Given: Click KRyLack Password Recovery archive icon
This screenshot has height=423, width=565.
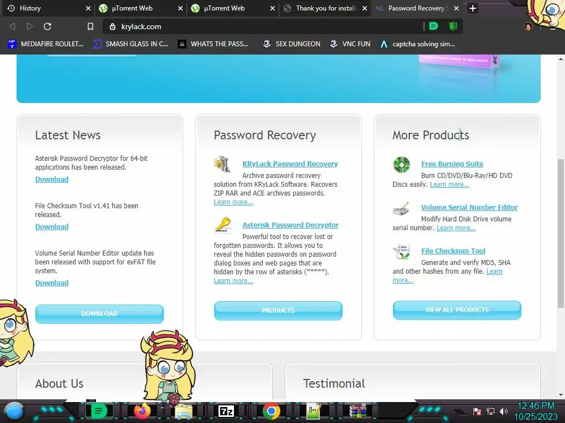Looking at the screenshot, I should (x=222, y=164).
